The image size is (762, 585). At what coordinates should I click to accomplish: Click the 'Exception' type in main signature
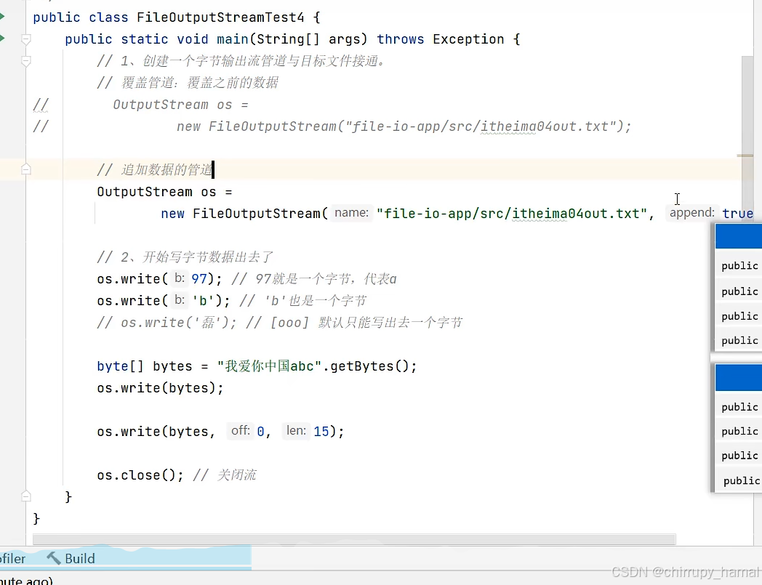click(468, 39)
